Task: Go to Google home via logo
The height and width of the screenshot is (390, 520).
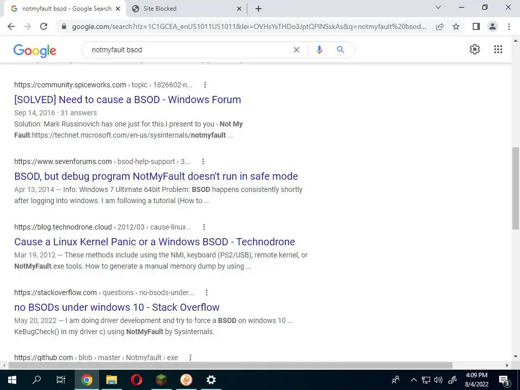Action: pos(35,50)
